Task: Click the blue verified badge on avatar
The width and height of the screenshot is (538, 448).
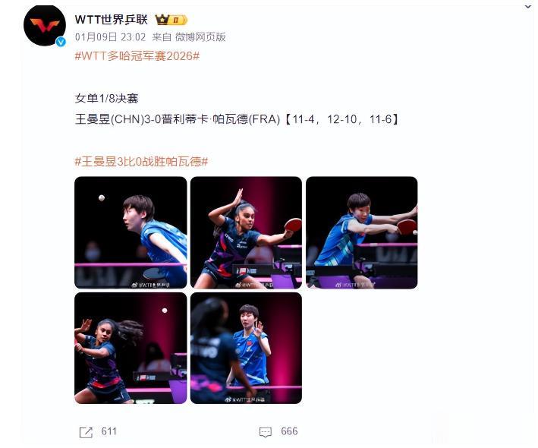Action: [61, 42]
